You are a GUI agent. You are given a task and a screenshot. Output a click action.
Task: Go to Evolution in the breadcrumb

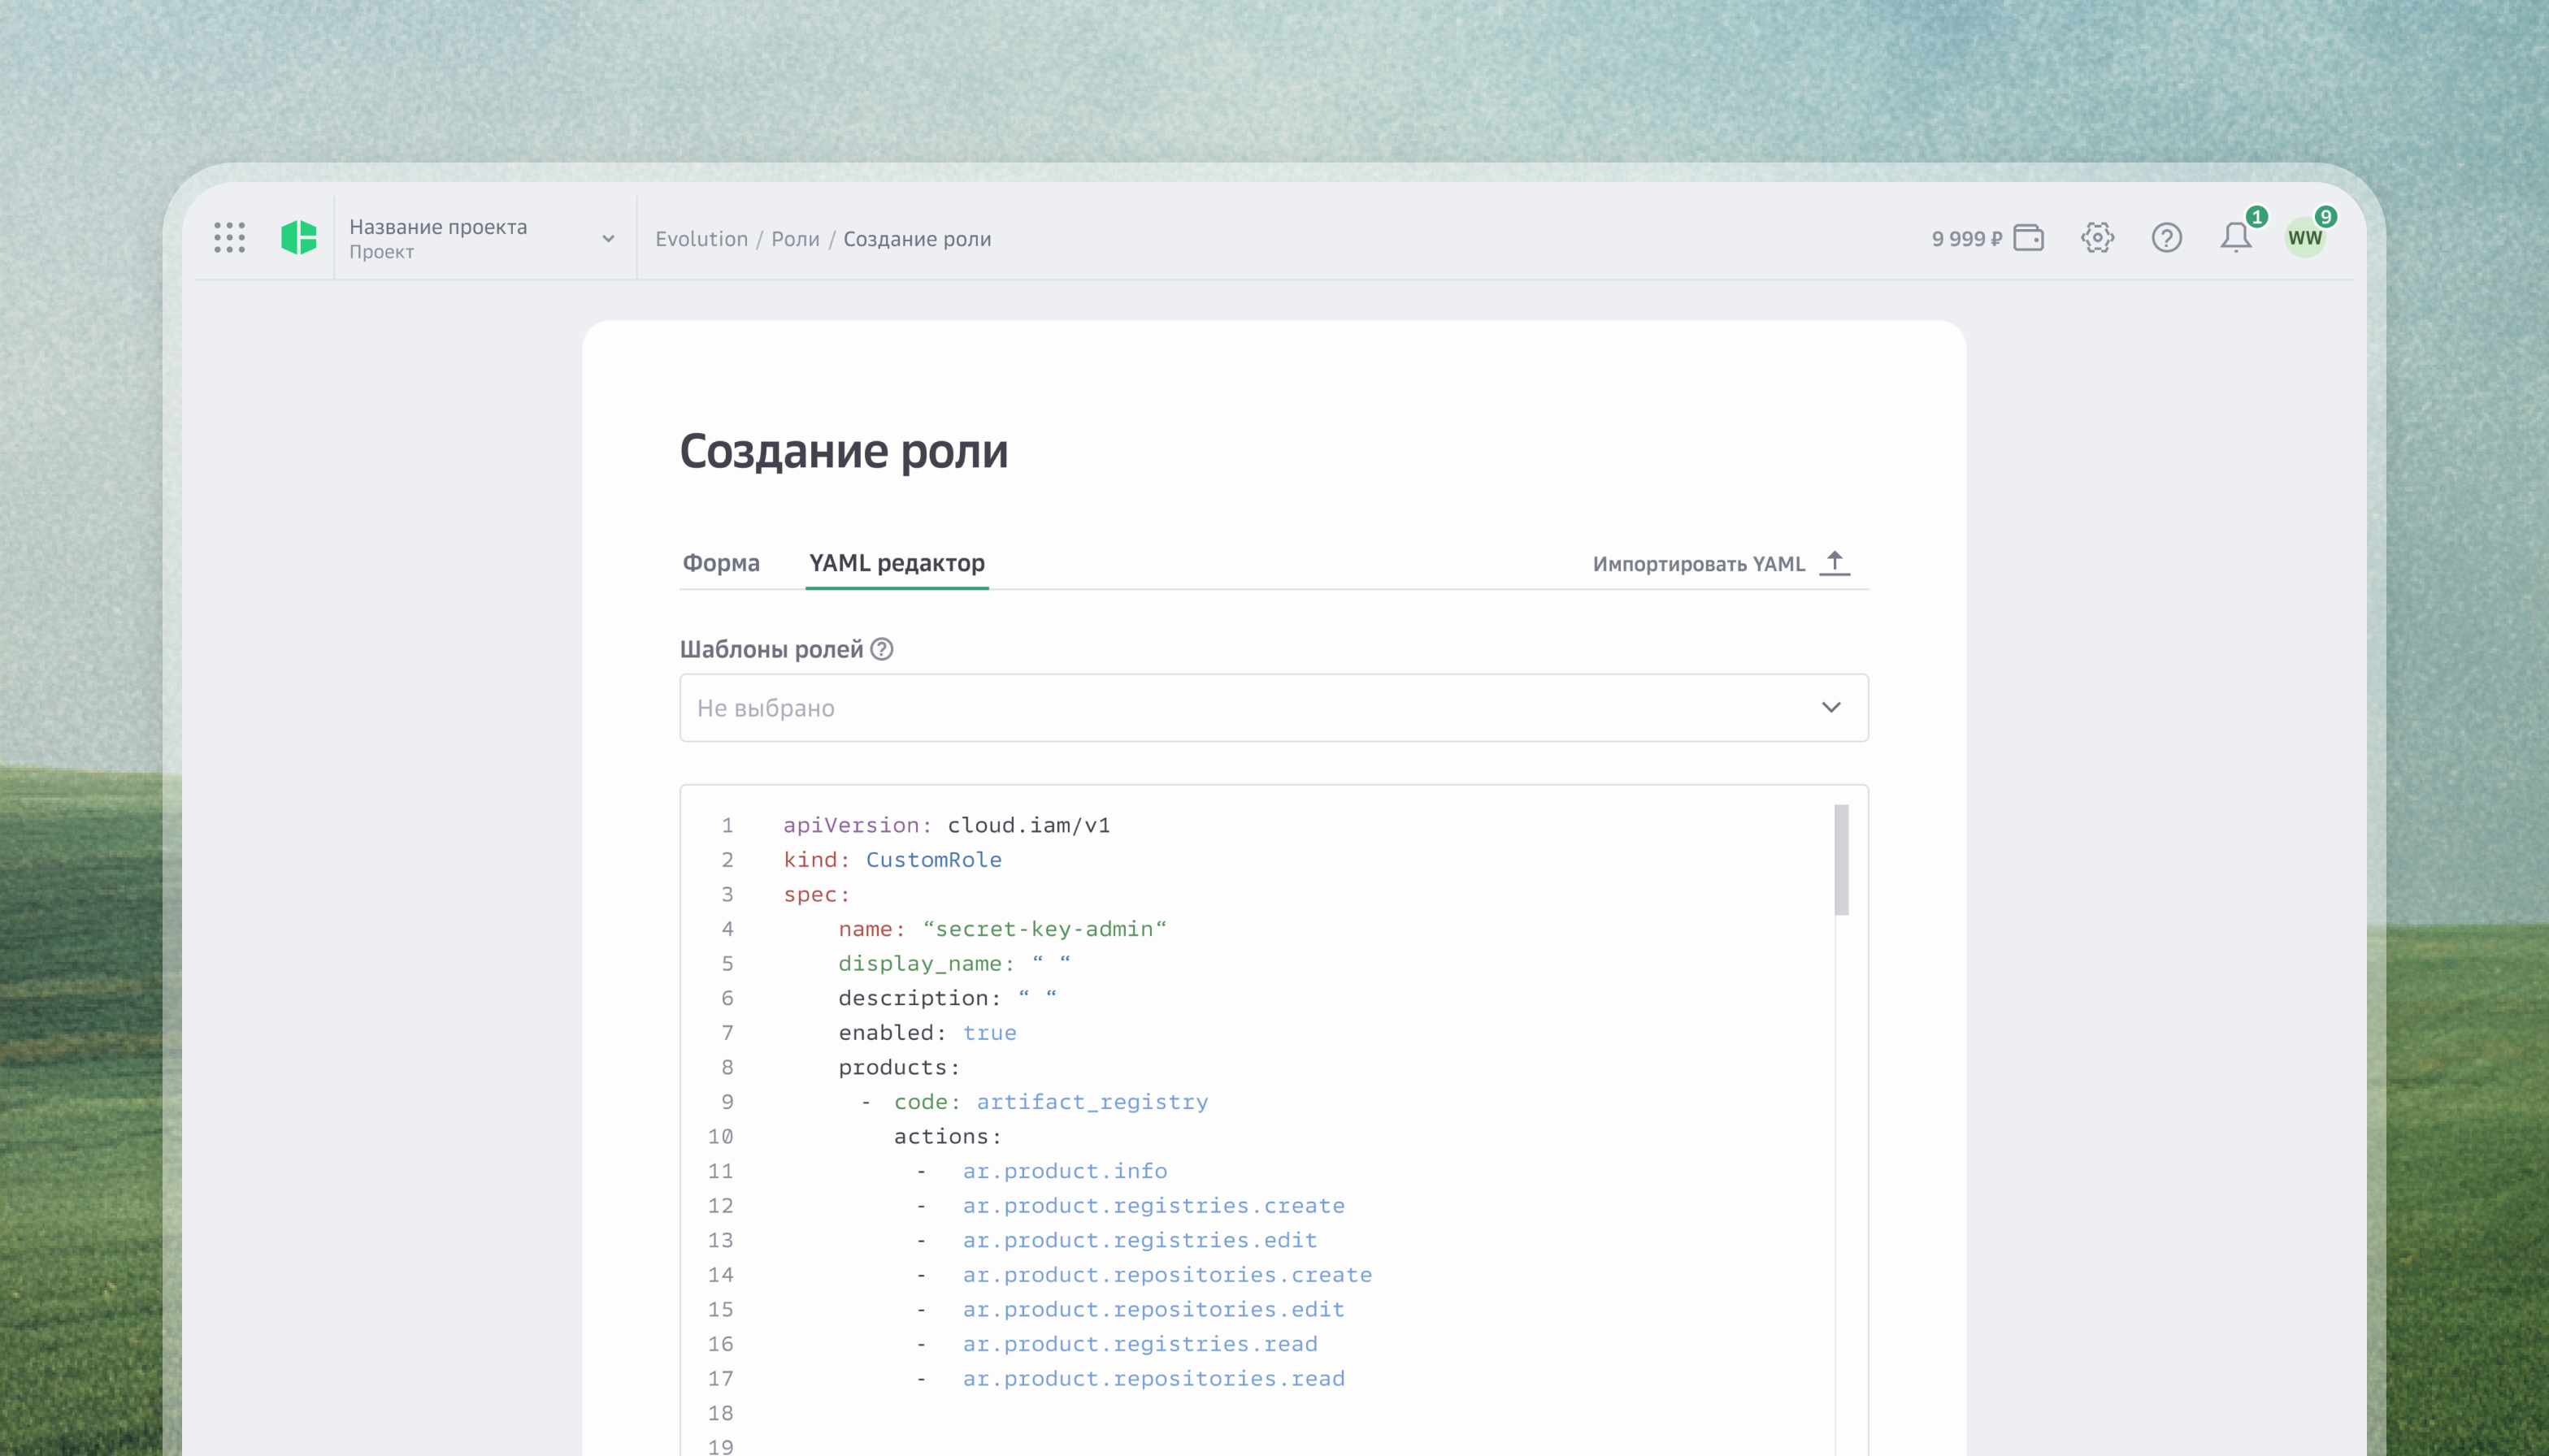[x=701, y=239]
